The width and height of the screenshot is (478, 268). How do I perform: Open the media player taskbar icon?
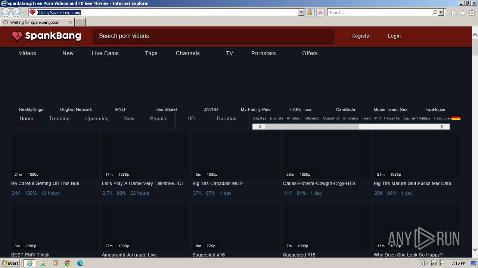[x=55, y=263]
